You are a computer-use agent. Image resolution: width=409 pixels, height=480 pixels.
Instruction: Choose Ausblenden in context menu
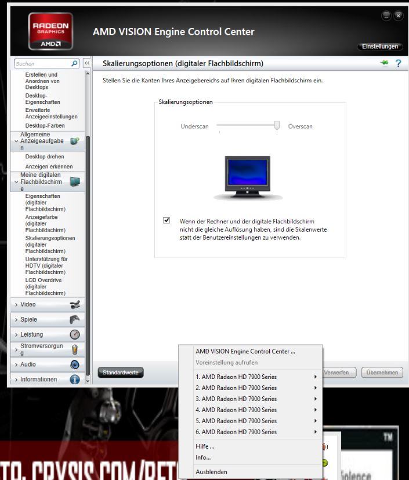250,472
